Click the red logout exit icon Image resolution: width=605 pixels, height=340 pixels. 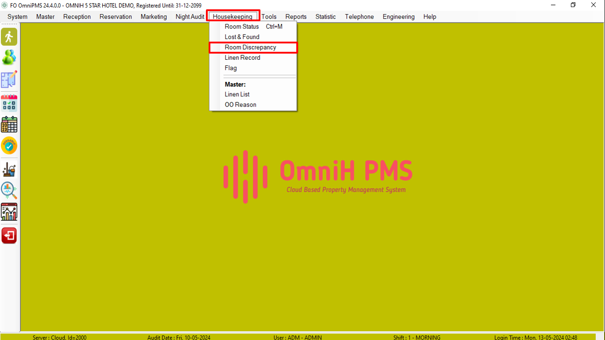click(9, 236)
